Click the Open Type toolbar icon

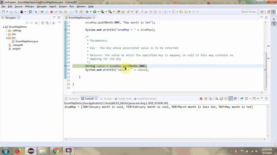click(119, 12)
